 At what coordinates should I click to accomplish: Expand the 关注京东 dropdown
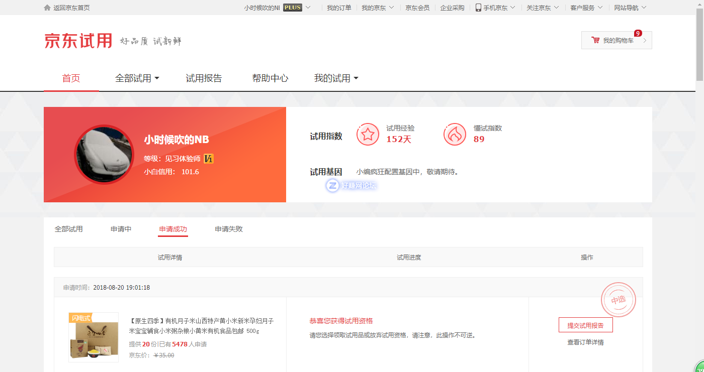click(x=543, y=8)
